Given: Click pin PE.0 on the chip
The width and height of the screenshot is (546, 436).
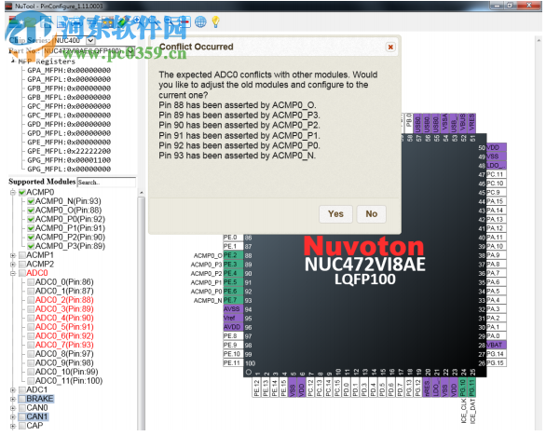Looking at the screenshot, I should coord(233,238).
